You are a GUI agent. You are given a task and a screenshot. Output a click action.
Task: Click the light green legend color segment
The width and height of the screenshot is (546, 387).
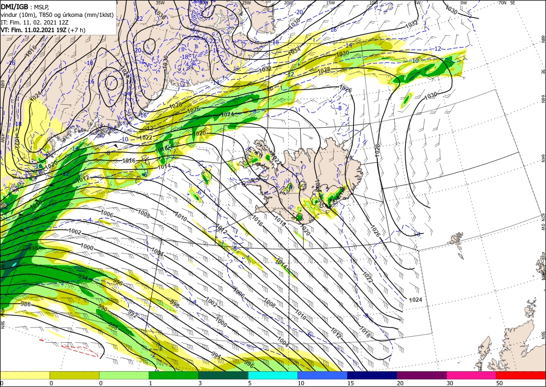click(124, 375)
